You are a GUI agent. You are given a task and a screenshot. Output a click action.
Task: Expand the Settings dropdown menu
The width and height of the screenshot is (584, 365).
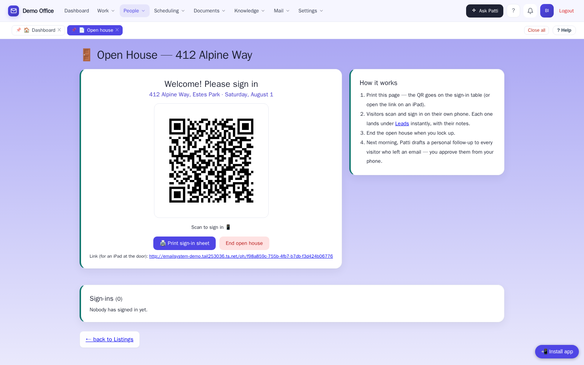coord(311,11)
